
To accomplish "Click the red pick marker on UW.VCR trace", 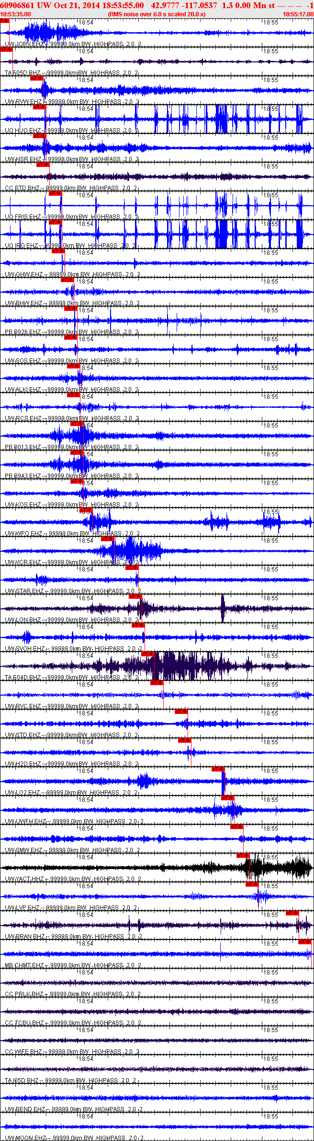I will [108, 539].
